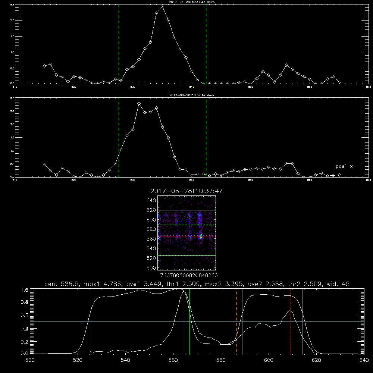373x373 pixels.
Task: Select the right green dashed line in dusk plot
Action: click(206, 138)
